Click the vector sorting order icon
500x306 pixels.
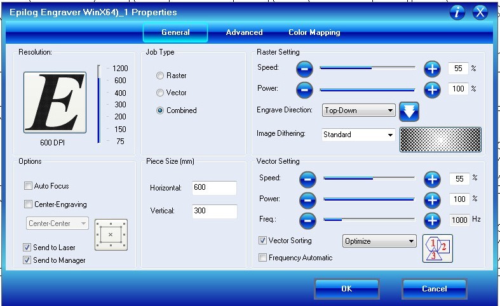(438, 249)
